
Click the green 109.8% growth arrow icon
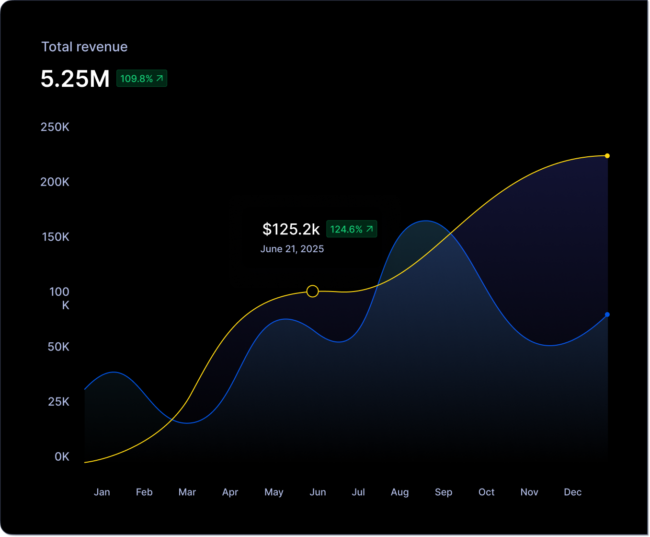[160, 78]
